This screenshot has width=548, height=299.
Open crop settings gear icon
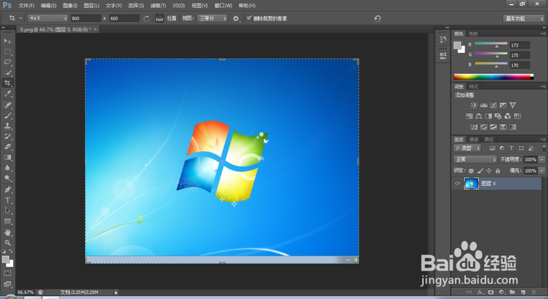[236, 19]
